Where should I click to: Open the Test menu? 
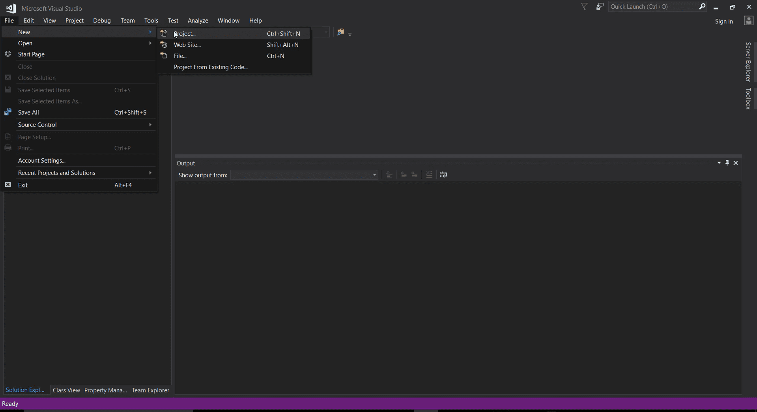pyautogui.click(x=173, y=20)
